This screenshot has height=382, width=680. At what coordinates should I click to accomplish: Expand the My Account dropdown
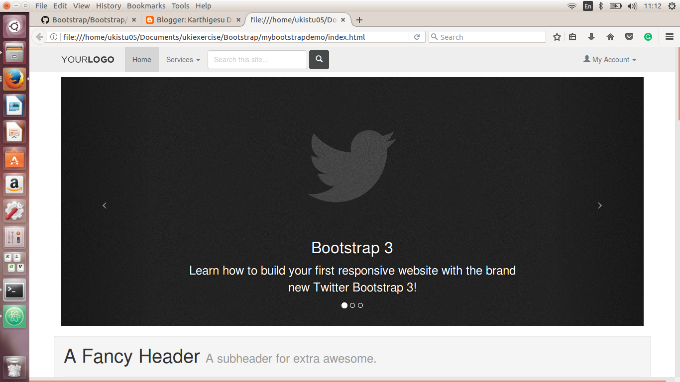point(610,60)
